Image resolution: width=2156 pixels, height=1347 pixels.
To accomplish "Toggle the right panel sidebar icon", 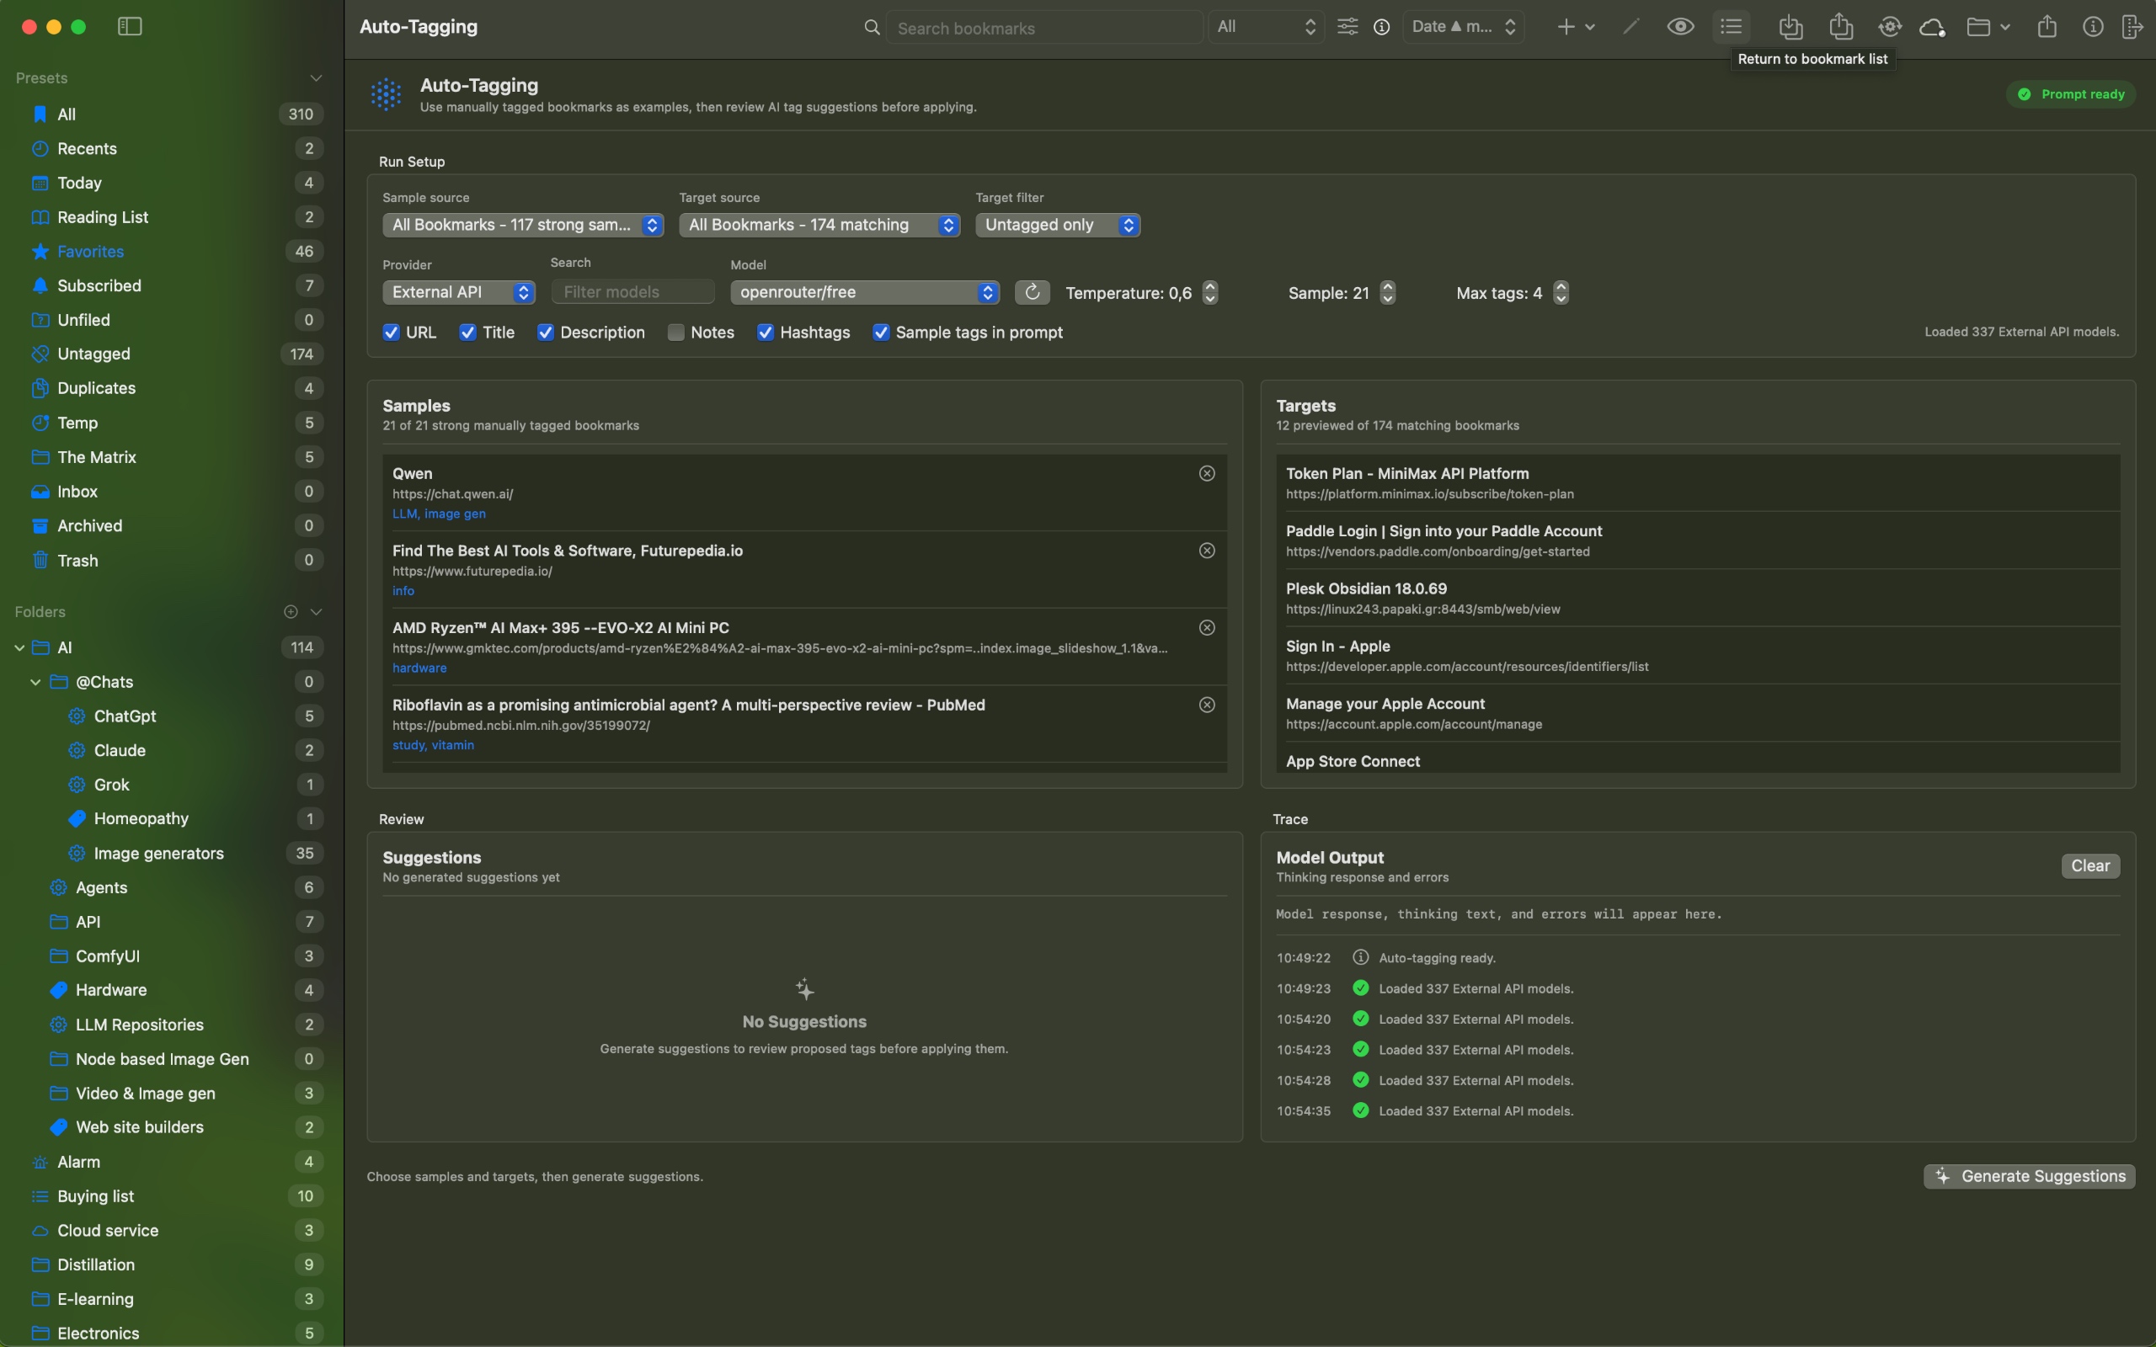I will [2134, 27].
